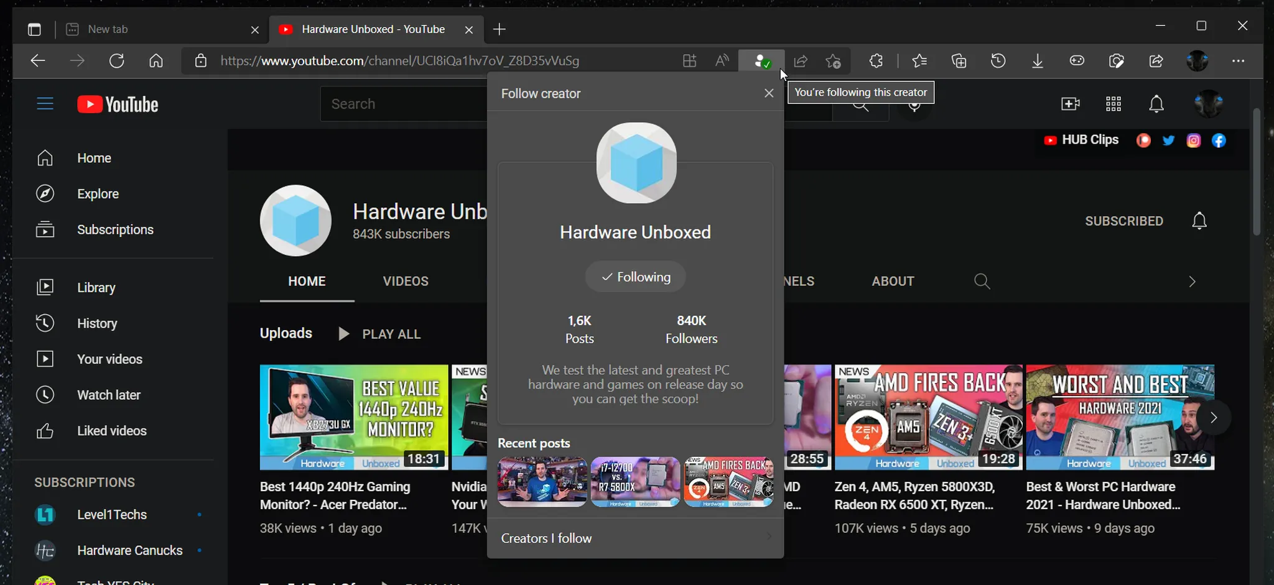Show next uploads with carousel arrow
This screenshot has height=585, width=1274.
tap(1213, 418)
